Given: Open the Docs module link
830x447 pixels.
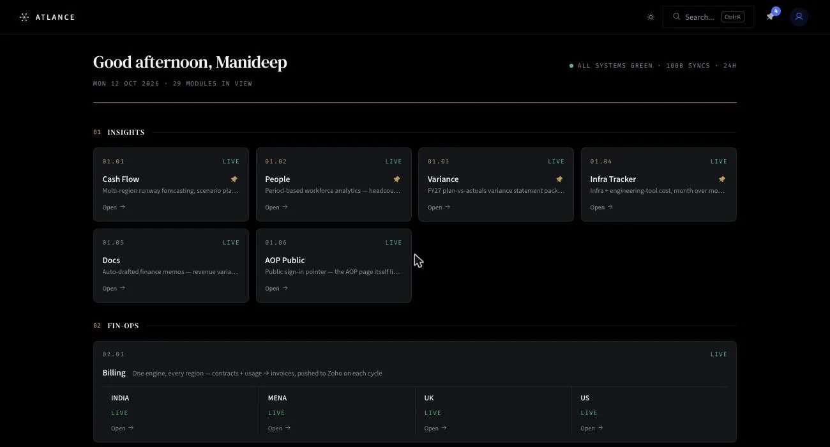Looking at the screenshot, I should tap(114, 288).
